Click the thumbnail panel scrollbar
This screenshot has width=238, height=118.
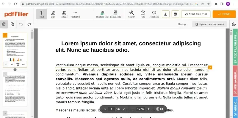(x=32, y=35)
